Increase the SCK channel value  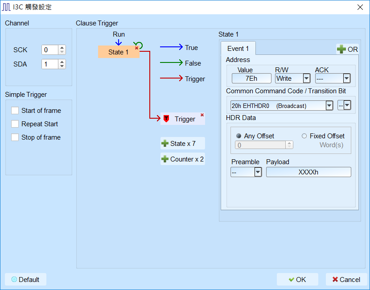(62, 47)
